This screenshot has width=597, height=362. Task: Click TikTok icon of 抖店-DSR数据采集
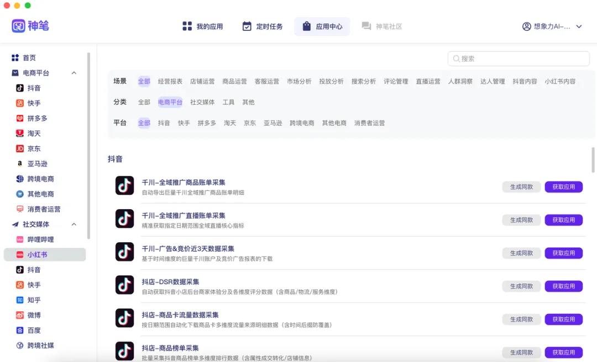coord(124,285)
